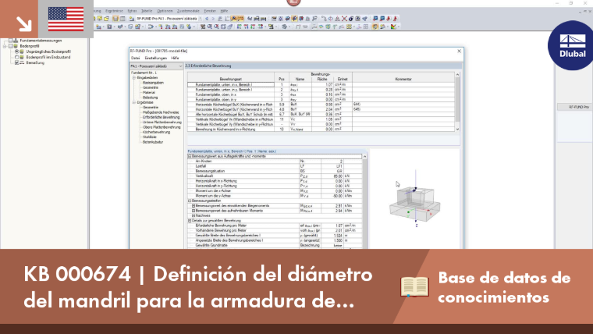Click the white arrow icon in corner

(x=24, y=24)
